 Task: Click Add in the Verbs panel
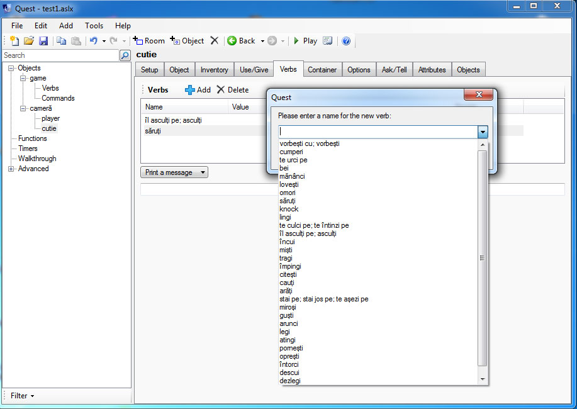click(x=198, y=90)
